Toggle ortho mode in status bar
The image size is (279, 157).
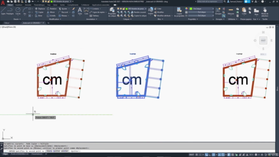click(x=210, y=155)
